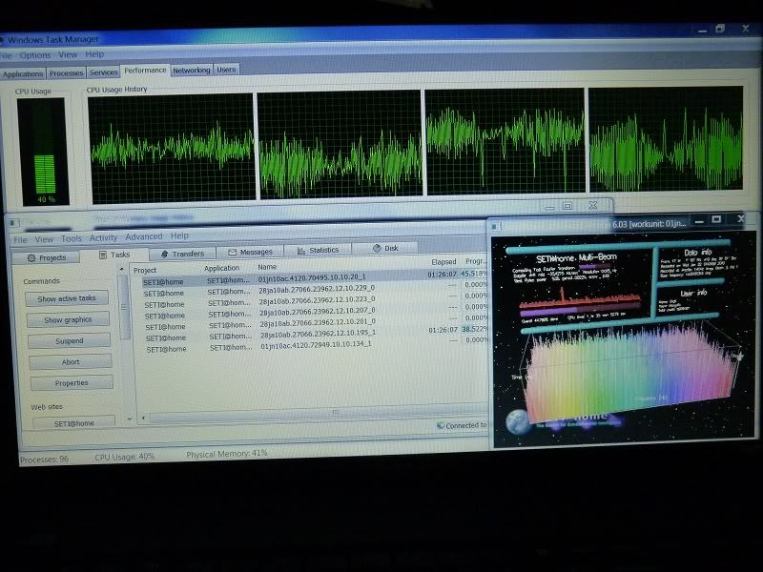Image resolution: width=763 pixels, height=572 pixels.
Task: Click the Show graphics button
Action: pyautogui.click(x=68, y=319)
